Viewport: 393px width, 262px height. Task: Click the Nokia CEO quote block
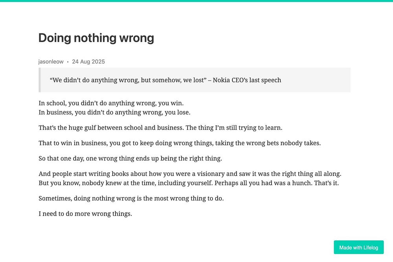(165, 80)
